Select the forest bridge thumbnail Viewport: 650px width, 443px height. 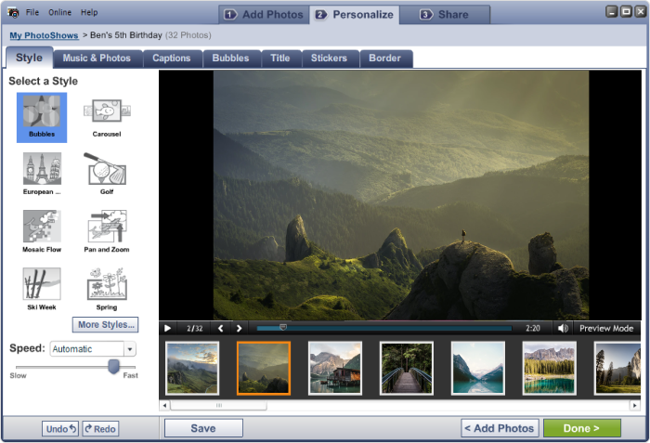[x=407, y=368]
